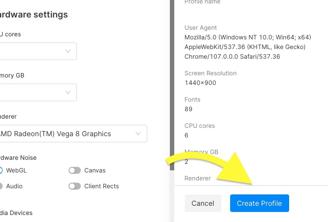This screenshot has height=222, width=328.
Task: Enable the Canvas noise toggle
Action: [75, 170]
